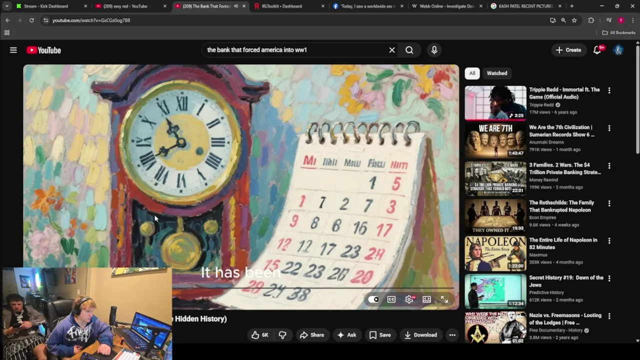Open options for Trippie Redd Immortal video
This screenshot has height=360, width=640.
[x=609, y=90]
